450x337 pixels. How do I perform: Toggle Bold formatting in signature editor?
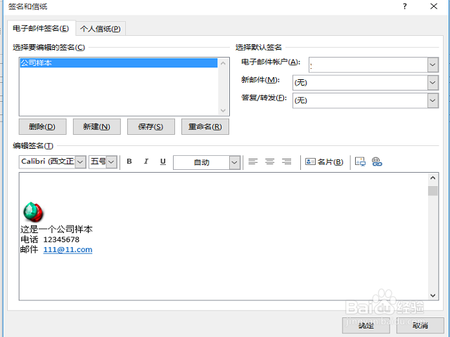click(129, 161)
